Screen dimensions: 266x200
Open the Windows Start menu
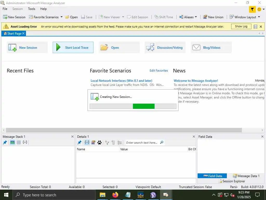[6, 195]
